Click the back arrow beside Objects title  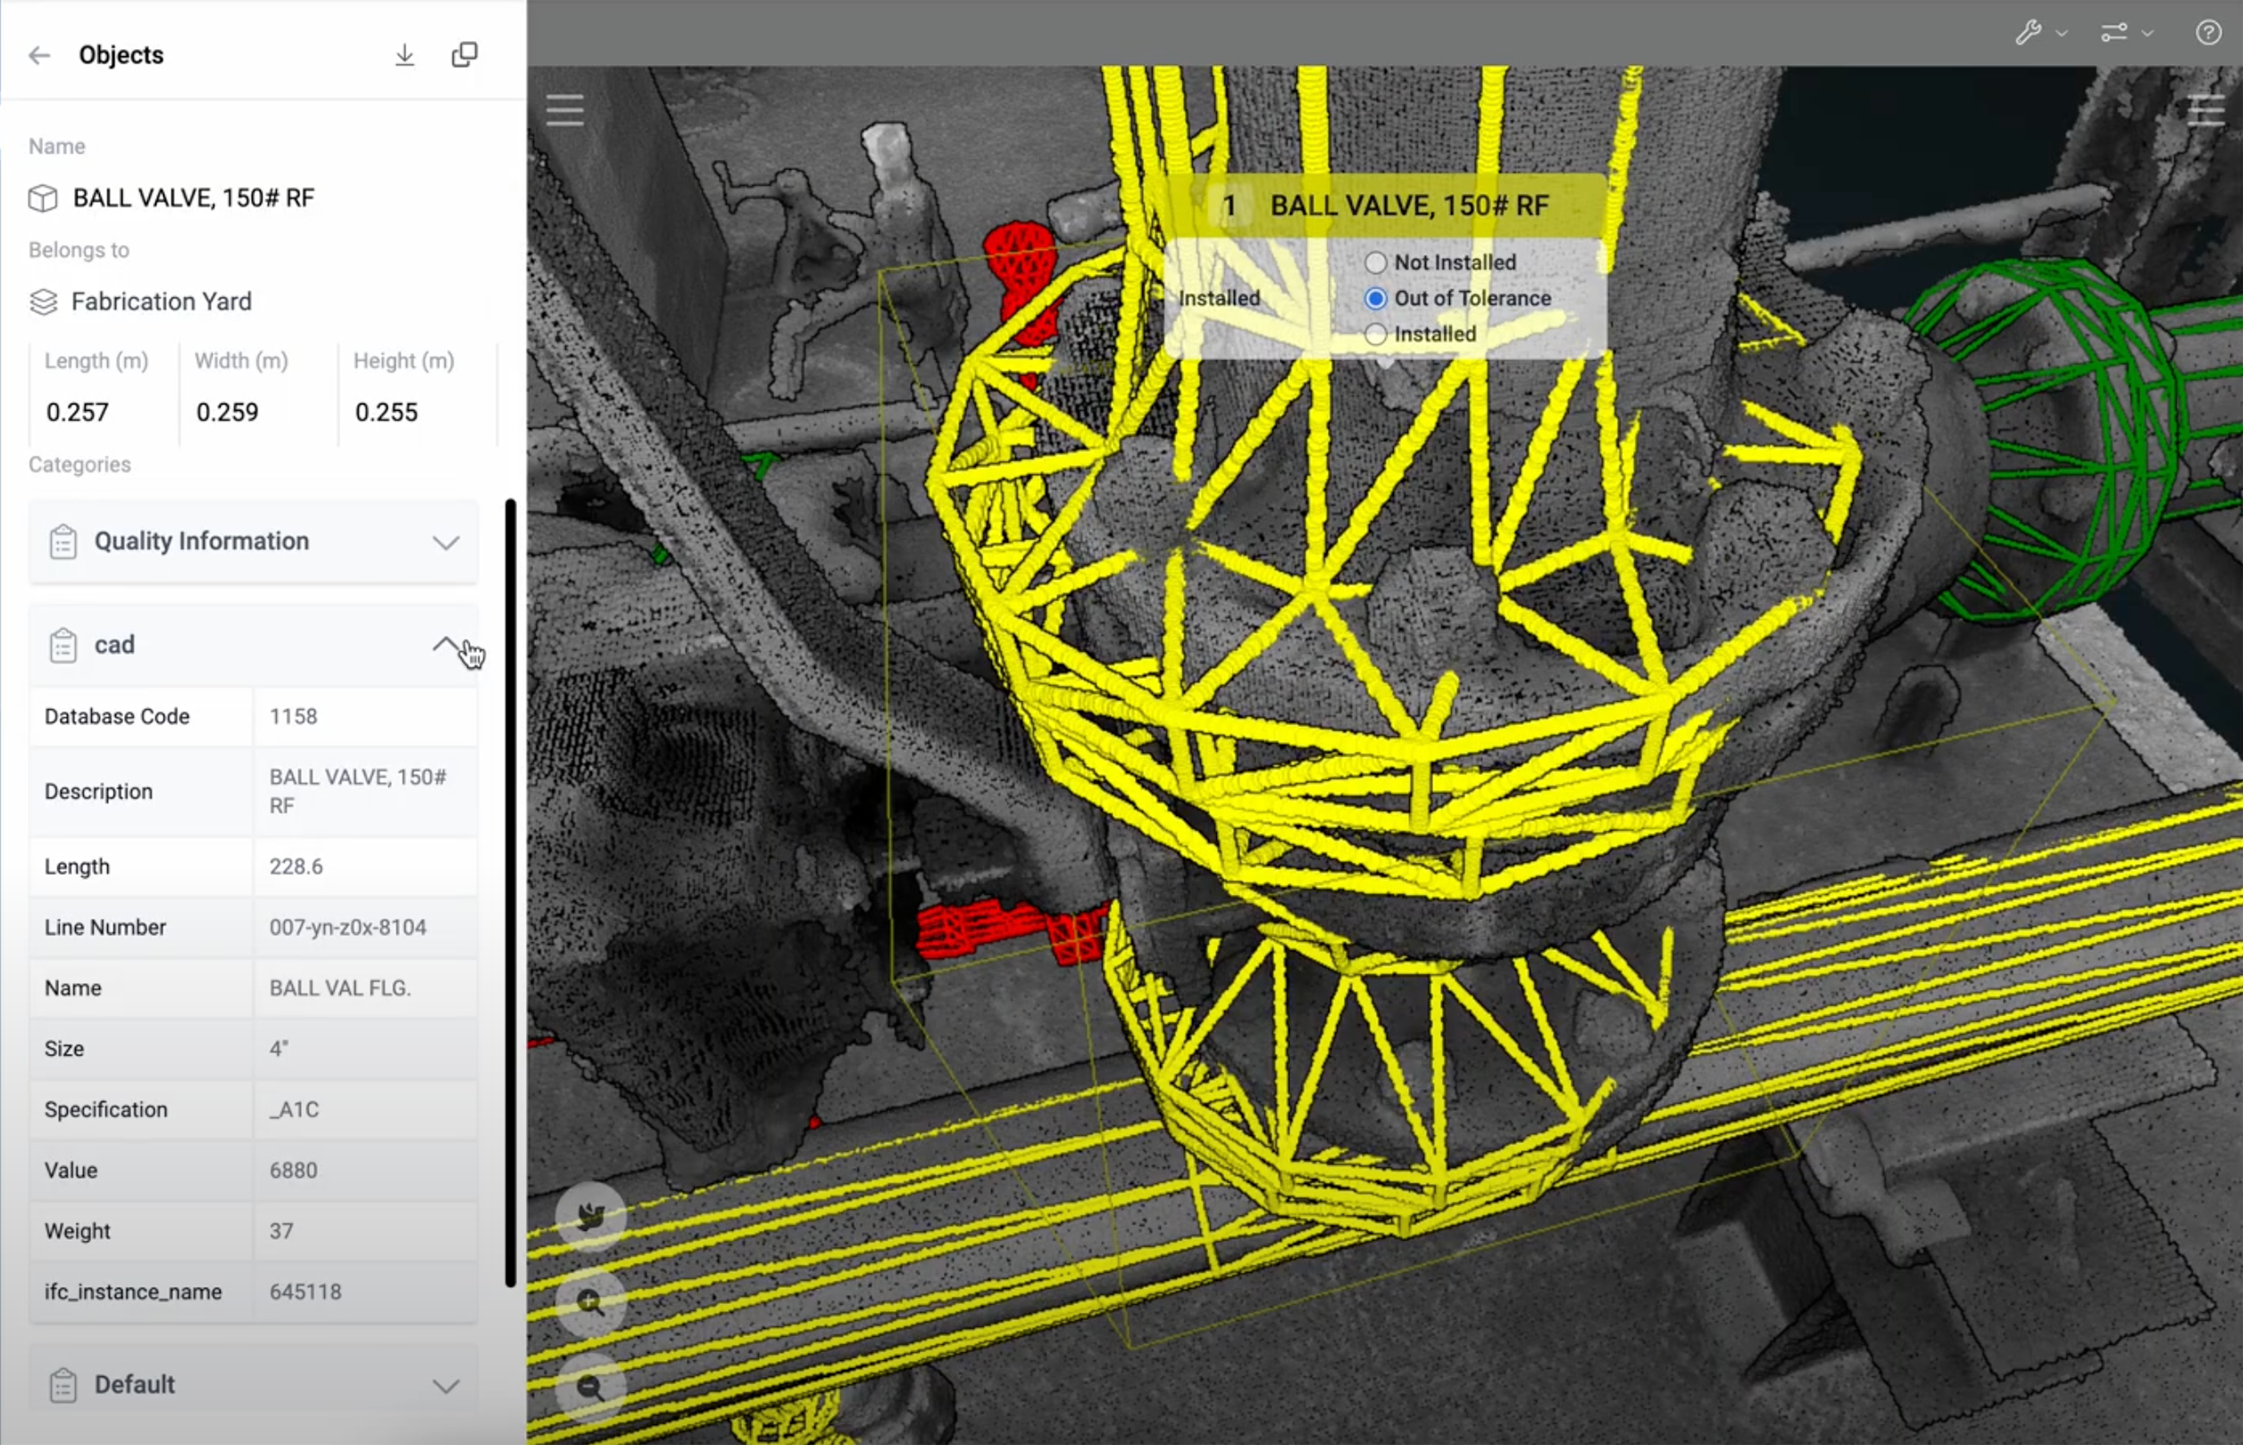point(39,54)
